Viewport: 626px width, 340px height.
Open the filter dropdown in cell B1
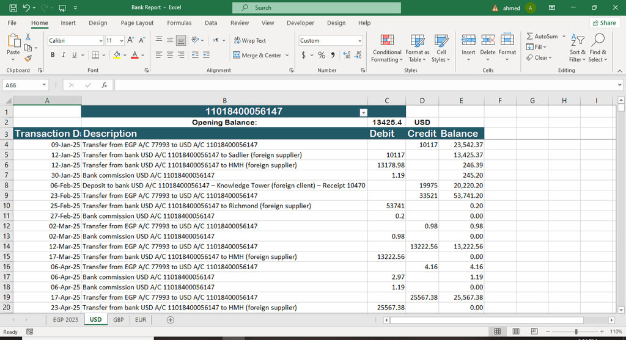coord(364,112)
